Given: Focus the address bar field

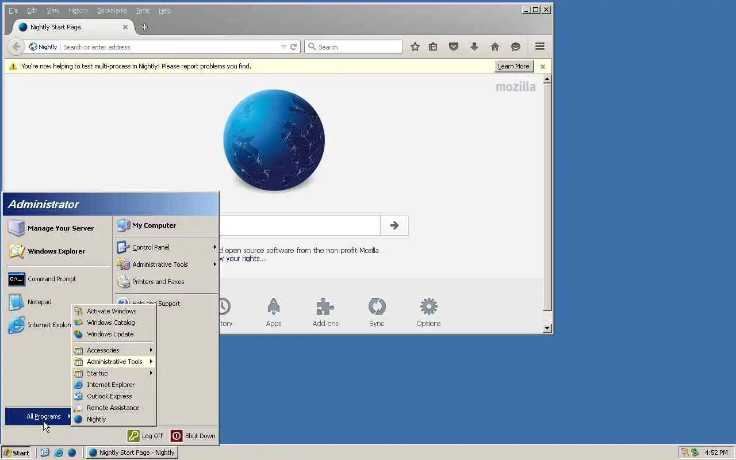Looking at the screenshot, I should [x=170, y=47].
